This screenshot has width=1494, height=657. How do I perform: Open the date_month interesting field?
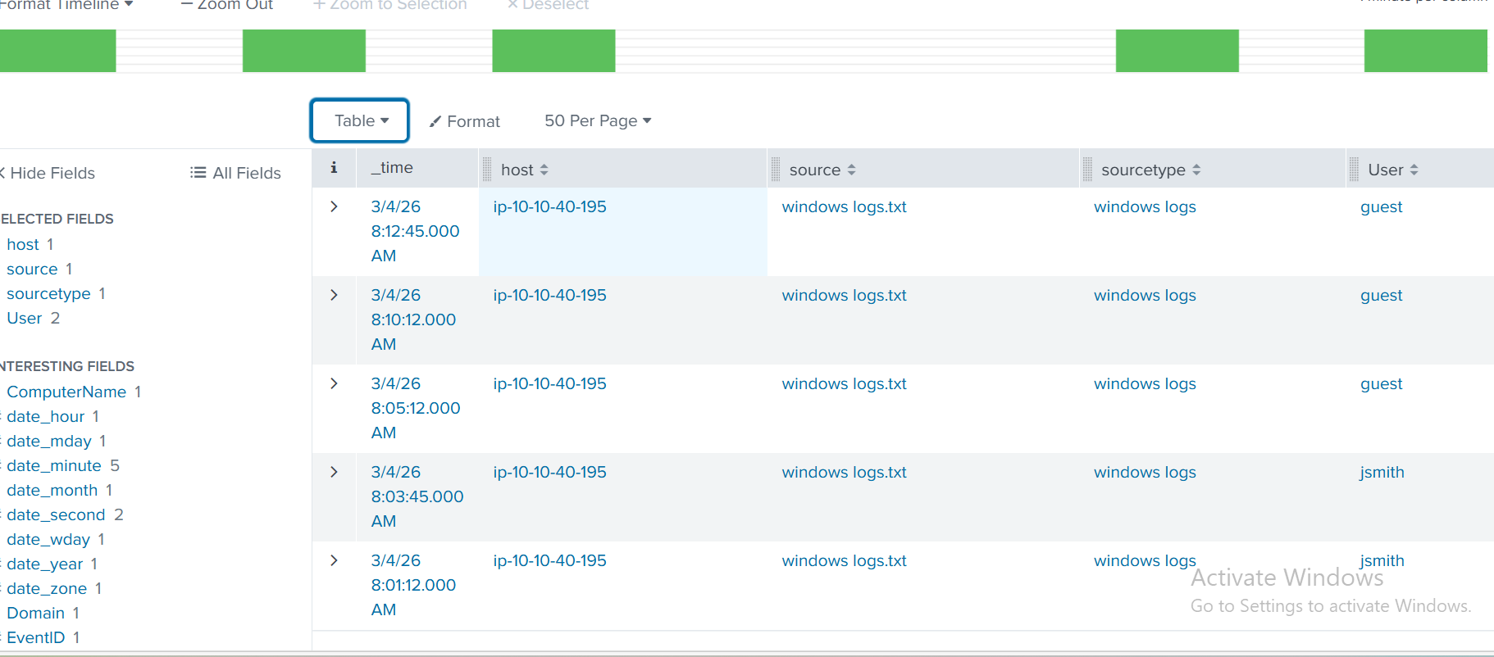pos(52,490)
